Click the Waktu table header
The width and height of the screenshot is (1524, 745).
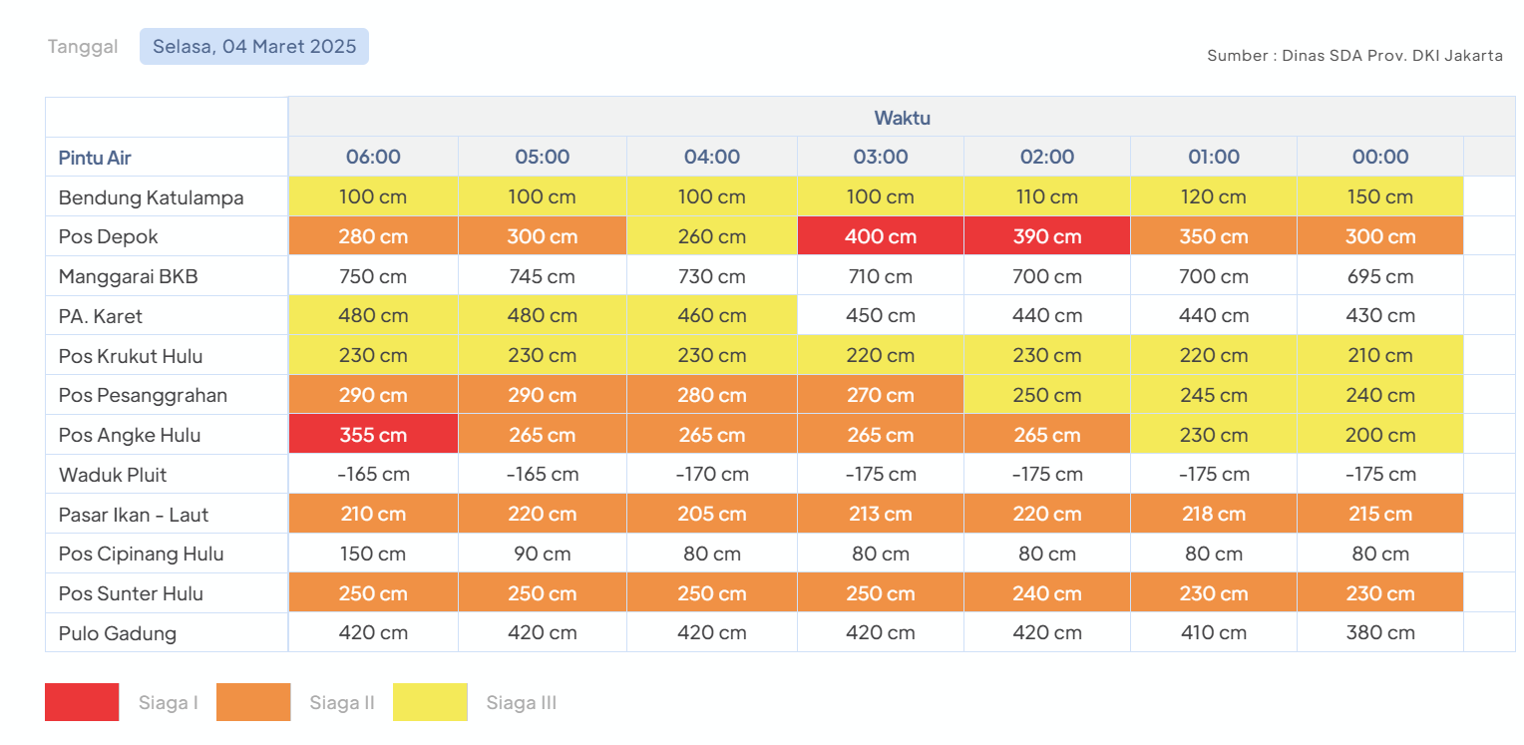(902, 118)
